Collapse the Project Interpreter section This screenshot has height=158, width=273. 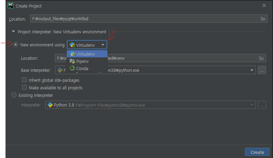pyautogui.click(x=13, y=32)
